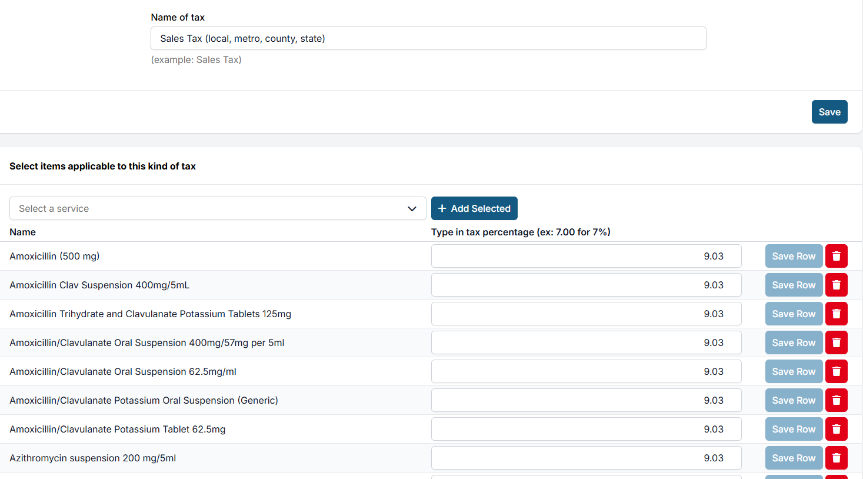
Task: Edit tax percentage for Potassium Oral Suspension (Generic)
Action: point(586,400)
